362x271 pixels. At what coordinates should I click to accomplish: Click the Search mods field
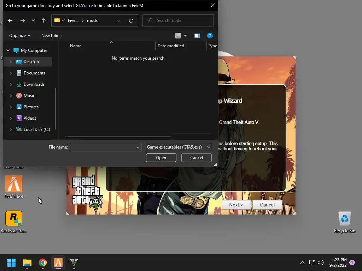click(x=178, y=20)
